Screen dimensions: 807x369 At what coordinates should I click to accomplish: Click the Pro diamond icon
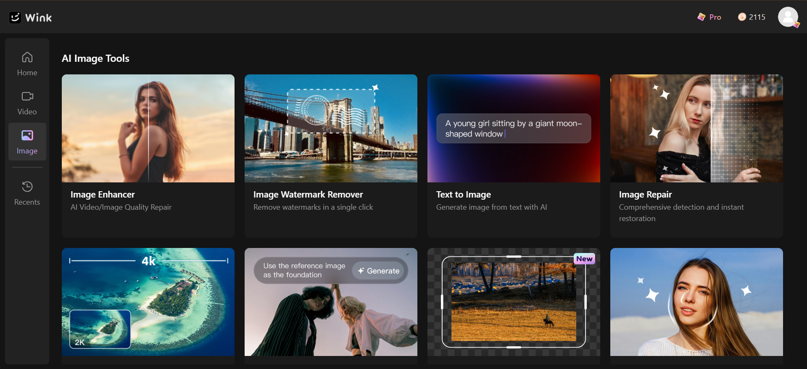(x=701, y=17)
